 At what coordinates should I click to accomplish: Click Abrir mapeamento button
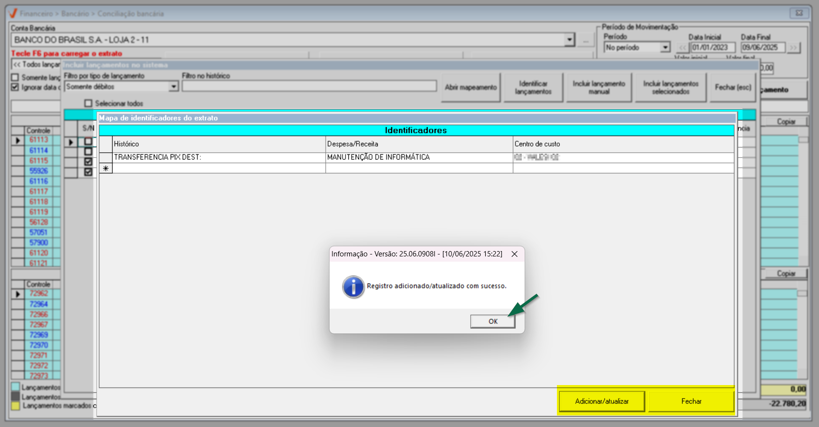(x=471, y=87)
